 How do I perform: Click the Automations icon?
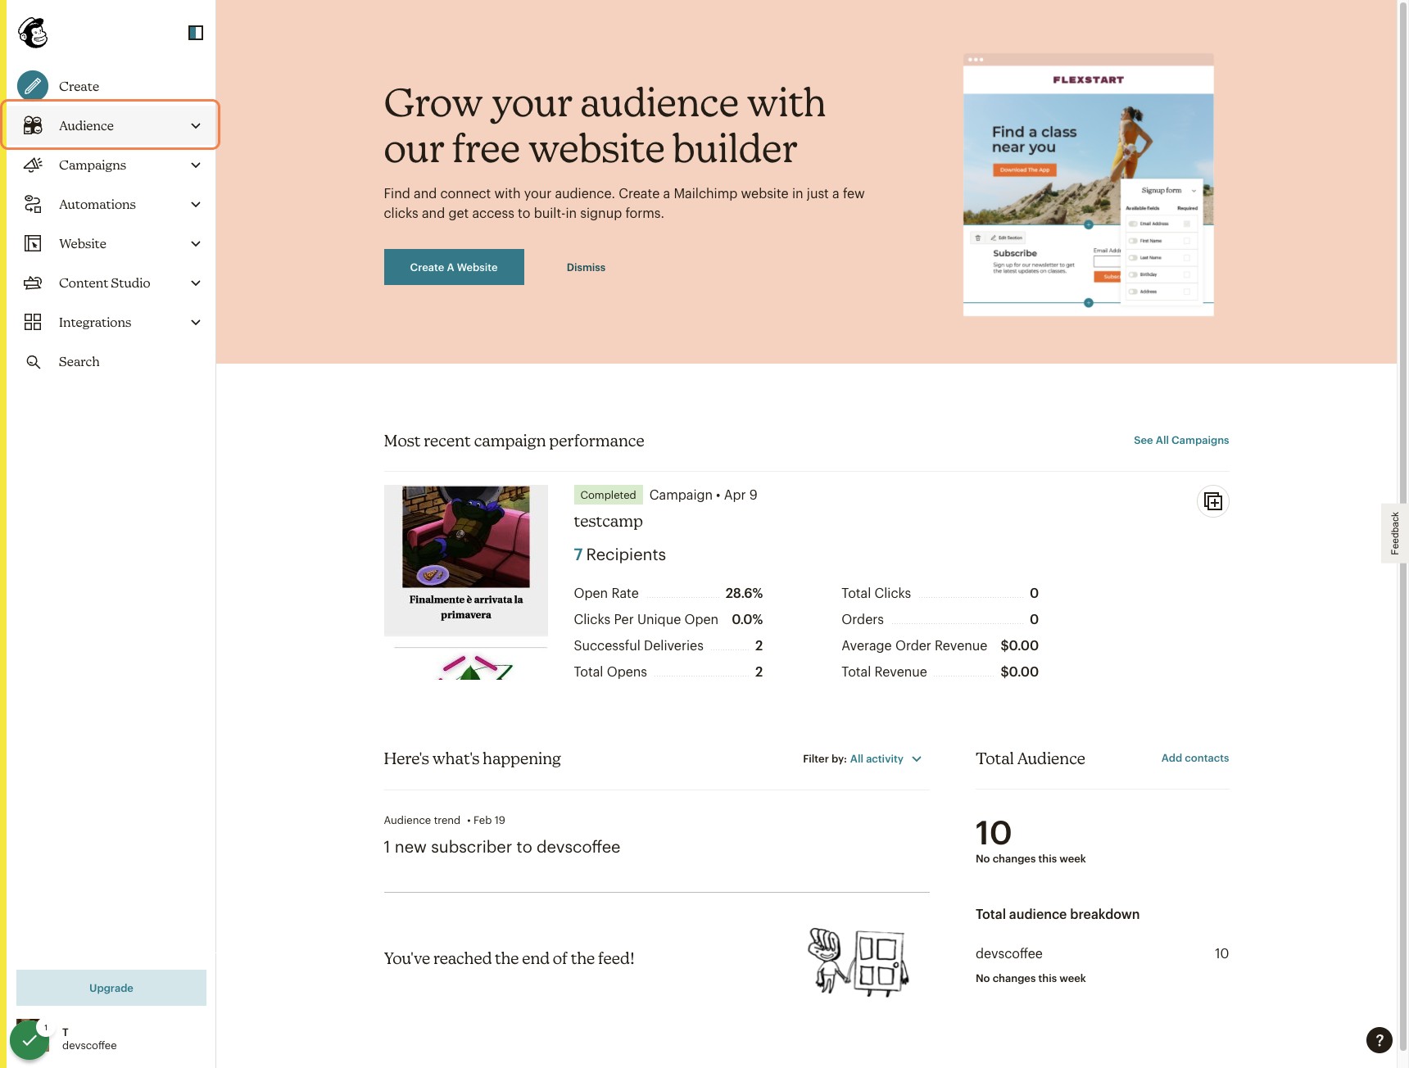point(33,204)
